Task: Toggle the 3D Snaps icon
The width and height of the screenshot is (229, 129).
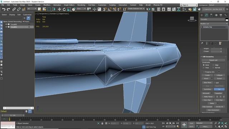Action: point(105,9)
